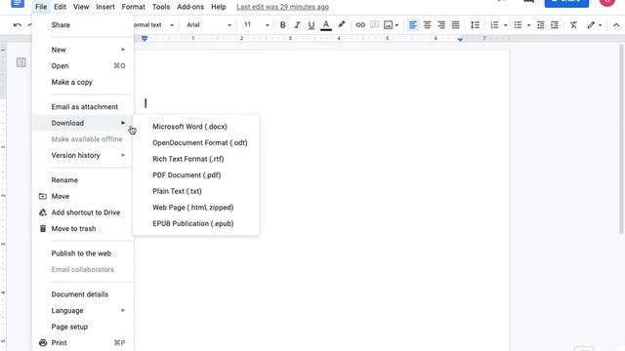
Task: Expand the Insert image dropdown arrow
Action: pyautogui.click(x=397, y=25)
